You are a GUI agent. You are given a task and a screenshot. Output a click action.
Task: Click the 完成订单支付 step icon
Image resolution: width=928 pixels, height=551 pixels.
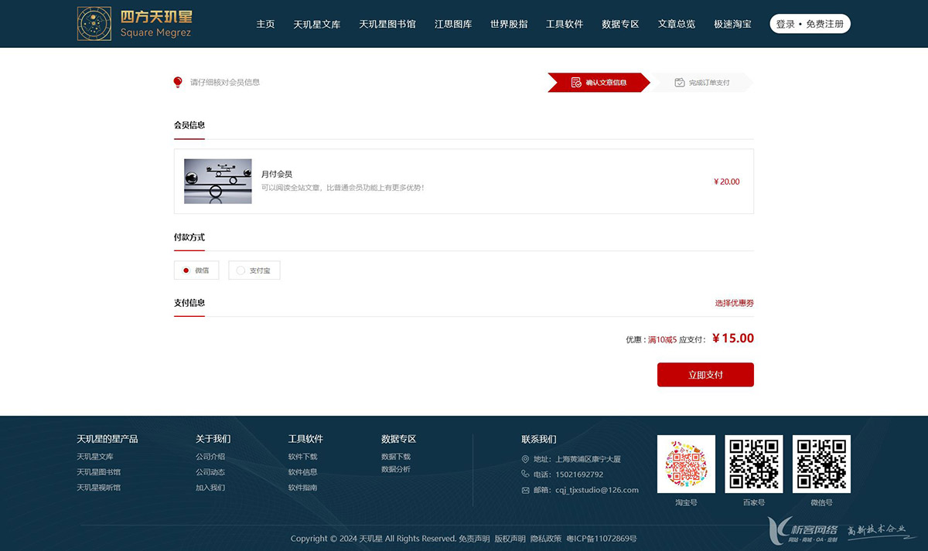679,82
